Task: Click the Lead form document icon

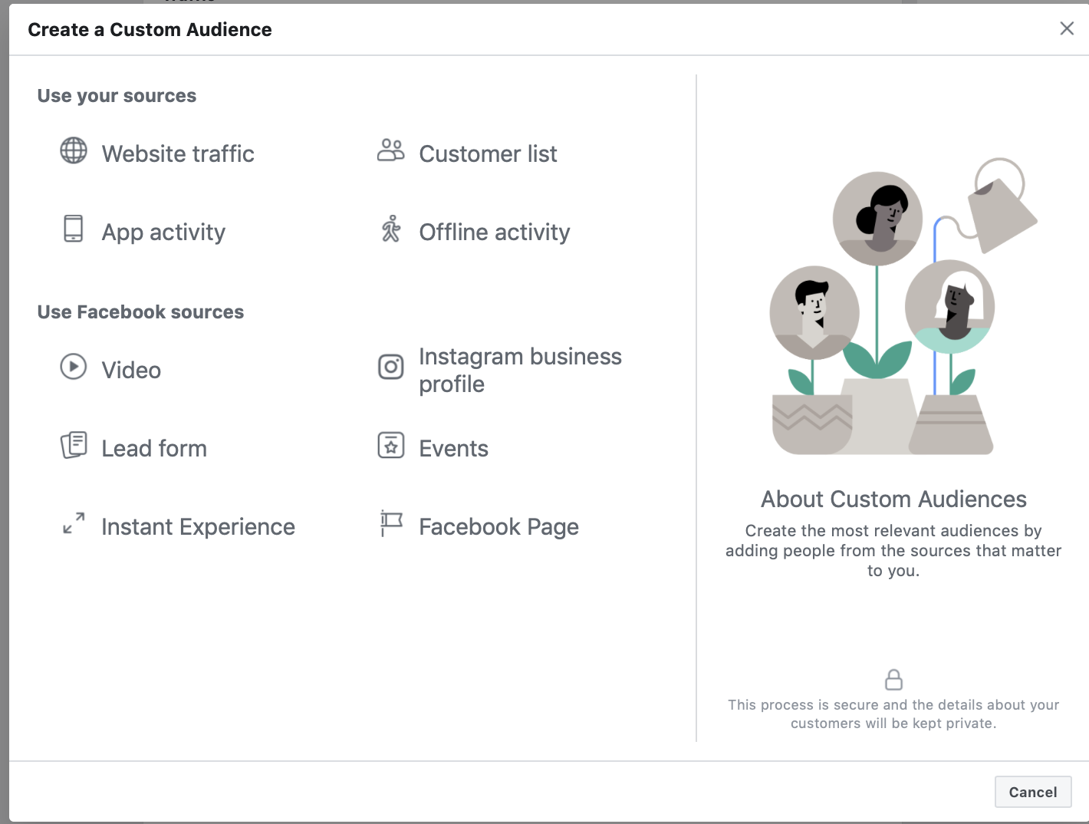Action: pos(74,445)
